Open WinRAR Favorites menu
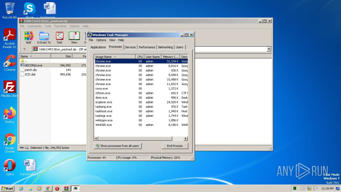 click(60, 26)
